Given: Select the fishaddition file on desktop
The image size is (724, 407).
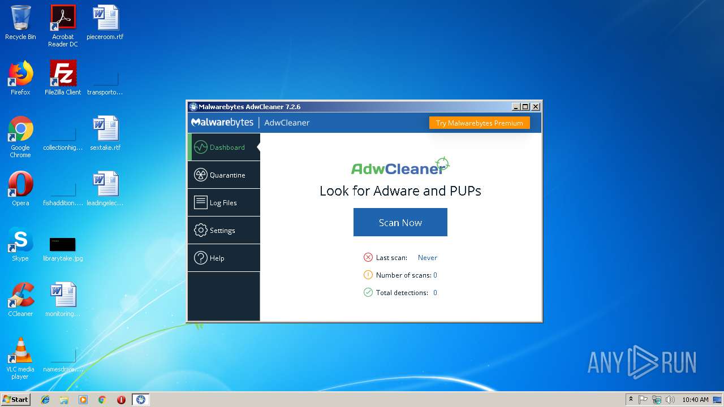Looking at the screenshot, I should [x=63, y=194].
